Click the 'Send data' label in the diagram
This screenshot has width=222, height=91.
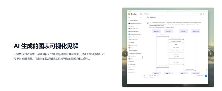click(163, 35)
